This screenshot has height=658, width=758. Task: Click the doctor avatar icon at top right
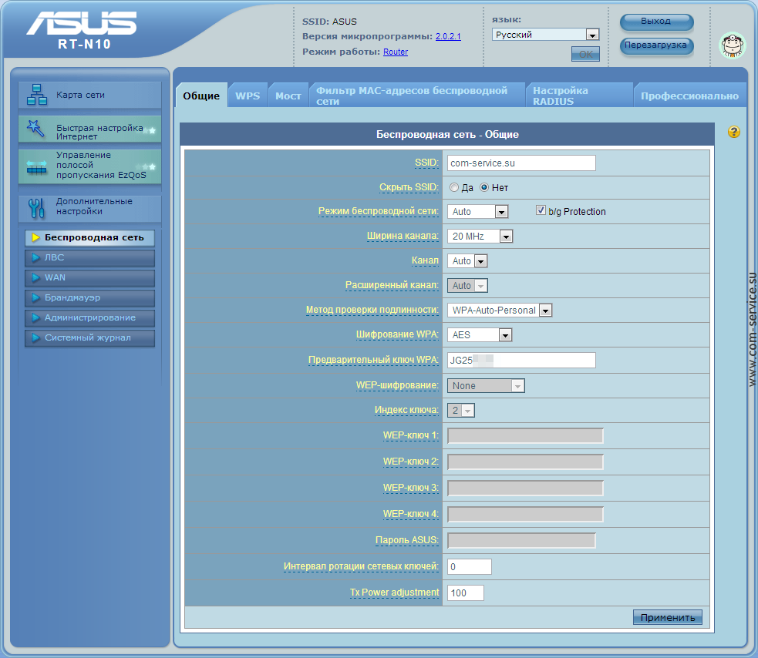pos(732,45)
